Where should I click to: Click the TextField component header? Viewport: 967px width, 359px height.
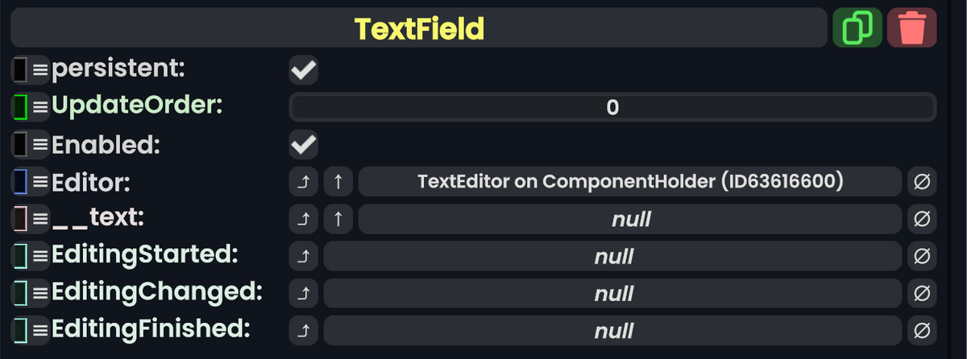pos(419,28)
